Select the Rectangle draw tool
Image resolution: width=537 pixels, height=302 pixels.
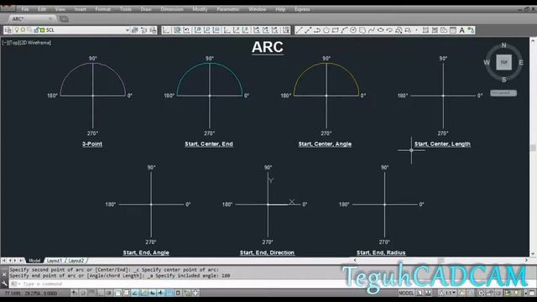click(335, 30)
